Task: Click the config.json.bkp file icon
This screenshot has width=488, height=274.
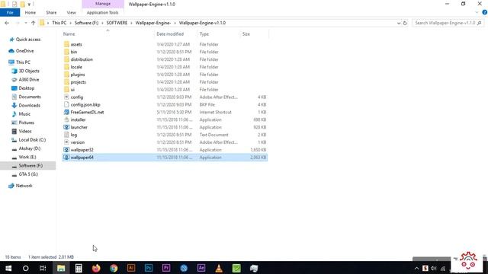Action: pyautogui.click(x=66, y=105)
